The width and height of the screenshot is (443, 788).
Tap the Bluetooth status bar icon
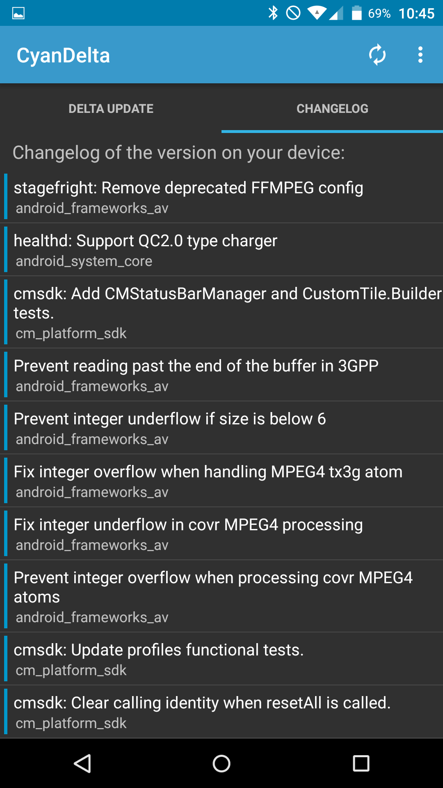pos(273,13)
